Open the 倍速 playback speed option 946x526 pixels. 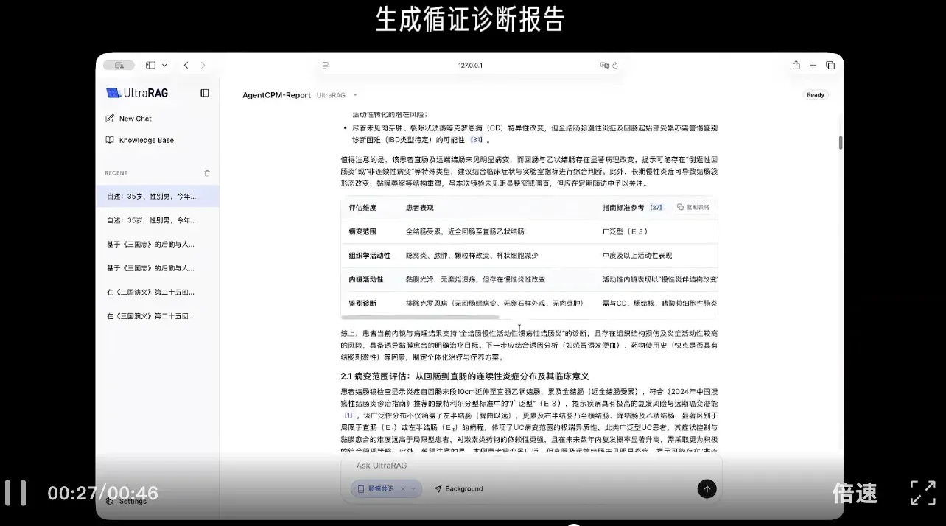[x=855, y=493]
